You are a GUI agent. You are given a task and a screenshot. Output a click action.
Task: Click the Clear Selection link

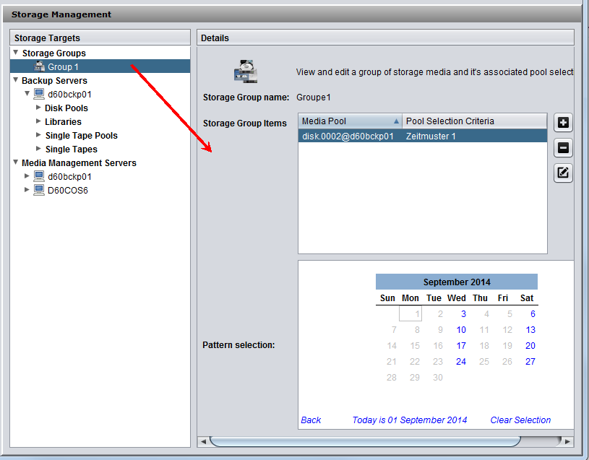pyautogui.click(x=520, y=420)
